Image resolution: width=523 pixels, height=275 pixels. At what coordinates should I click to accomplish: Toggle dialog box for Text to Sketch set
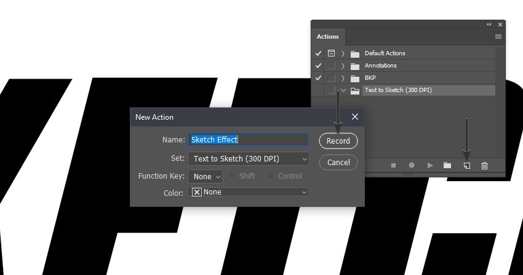331,90
